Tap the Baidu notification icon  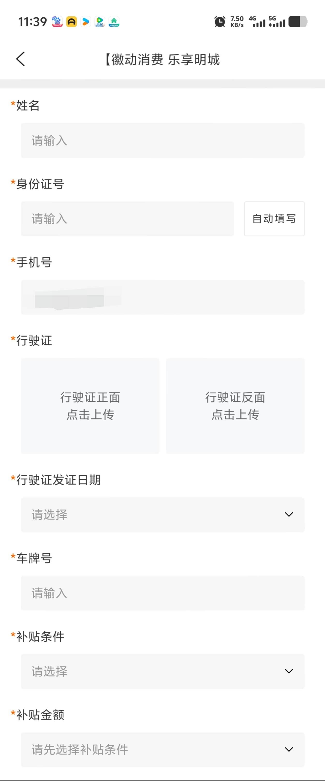57,22
